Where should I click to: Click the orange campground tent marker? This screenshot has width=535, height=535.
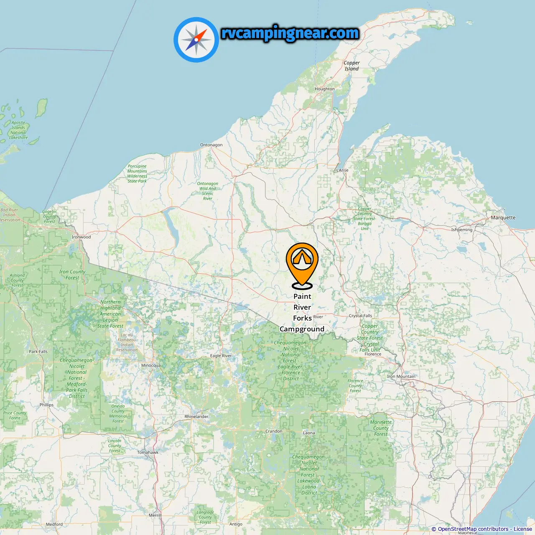tap(302, 266)
